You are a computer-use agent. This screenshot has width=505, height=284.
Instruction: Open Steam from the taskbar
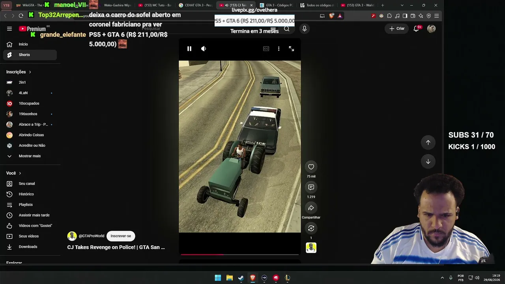point(241,278)
